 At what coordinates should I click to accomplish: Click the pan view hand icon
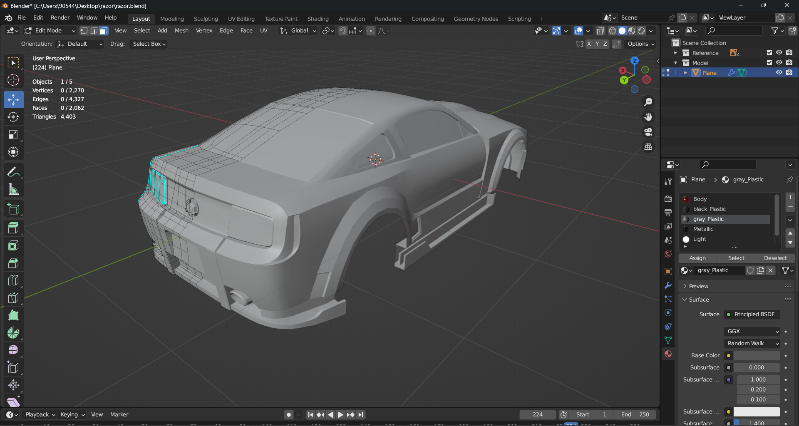coord(648,117)
